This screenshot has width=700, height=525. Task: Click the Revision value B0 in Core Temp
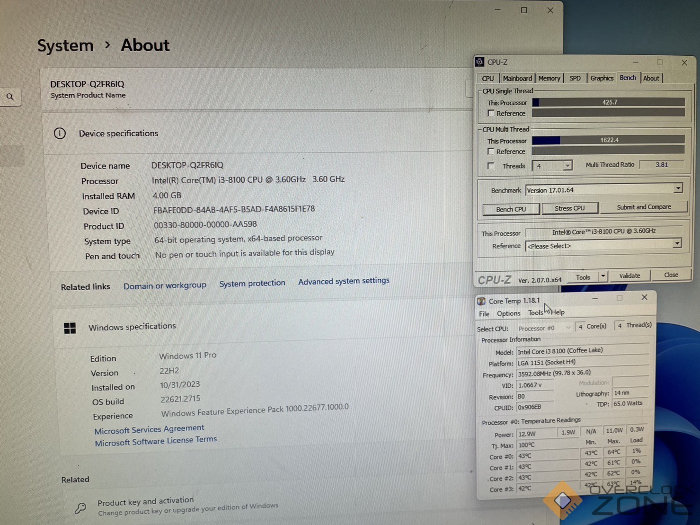click(535, 396)
